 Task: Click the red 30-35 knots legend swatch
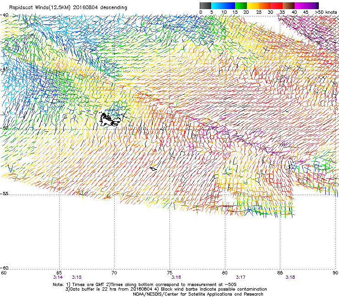277,5
